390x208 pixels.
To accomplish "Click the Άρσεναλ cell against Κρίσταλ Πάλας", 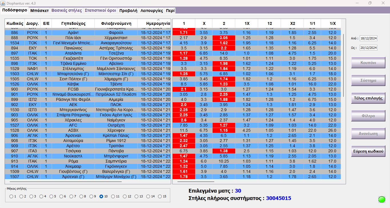I will [x=73, y=135].
